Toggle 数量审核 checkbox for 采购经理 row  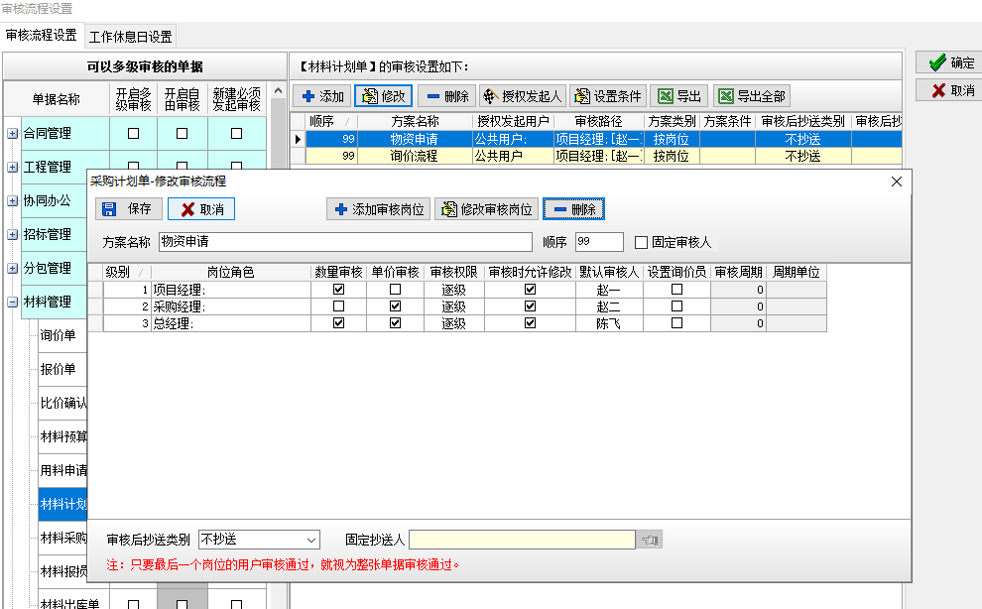[x=339, y=306]
